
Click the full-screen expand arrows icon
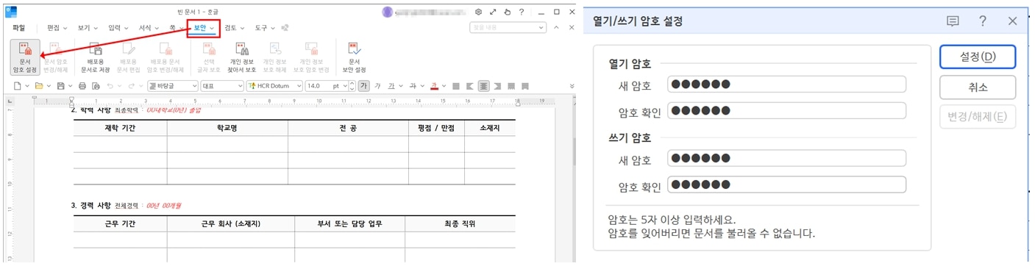(493, 12)
